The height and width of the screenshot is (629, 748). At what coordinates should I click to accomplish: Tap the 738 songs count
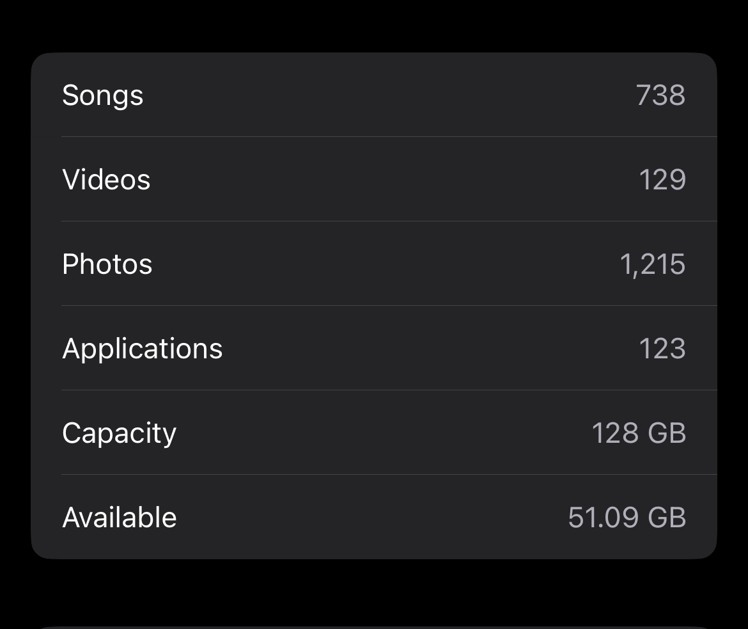[x=660, y=95]
